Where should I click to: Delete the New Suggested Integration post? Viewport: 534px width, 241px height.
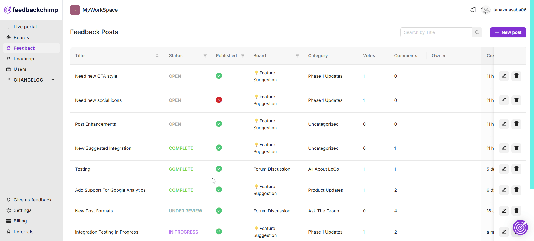point(516,148)
